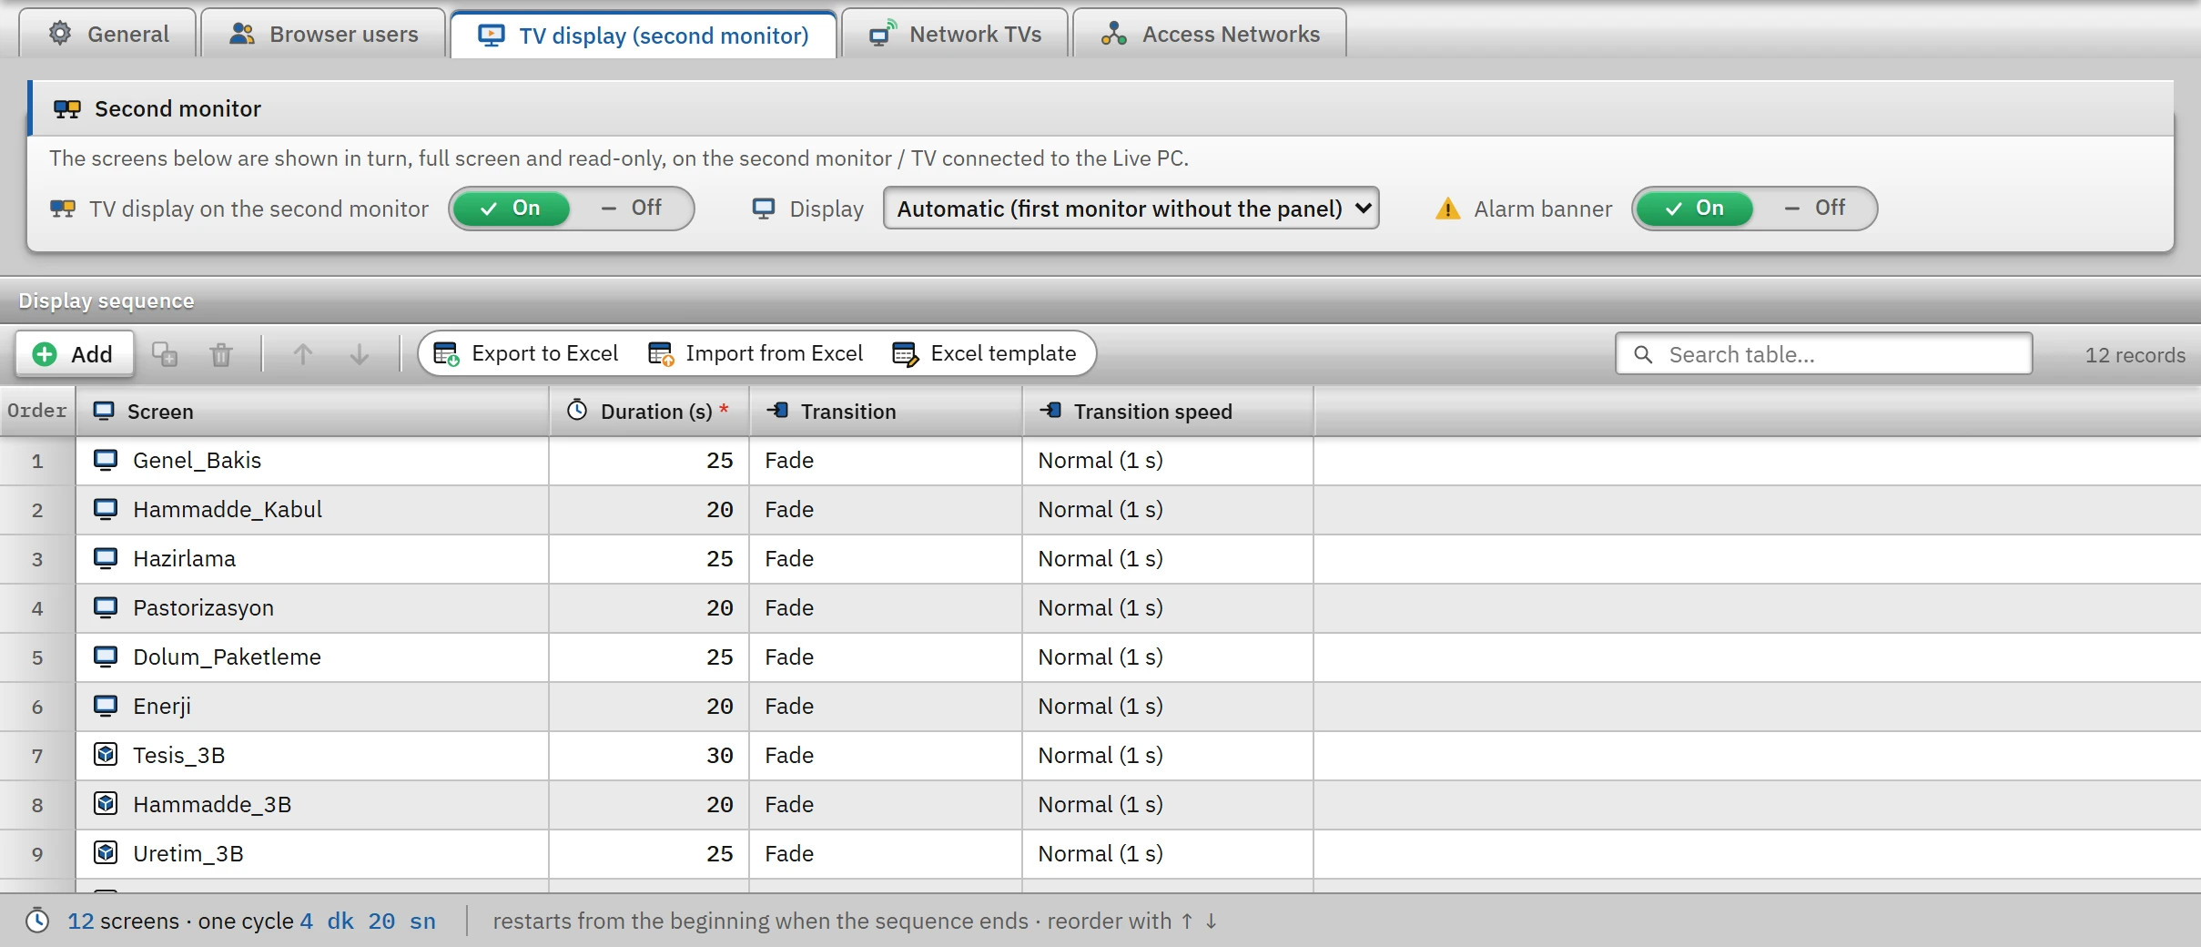The image size is (2201, 947).
Task: Turn TV display on second monitor Off
Action: 632,209
